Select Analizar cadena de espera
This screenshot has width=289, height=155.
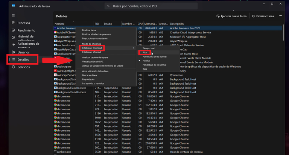(95, 58)
